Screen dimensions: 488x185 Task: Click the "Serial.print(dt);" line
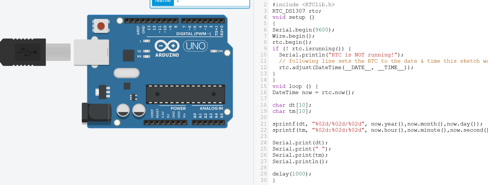(x=300, y=143)
